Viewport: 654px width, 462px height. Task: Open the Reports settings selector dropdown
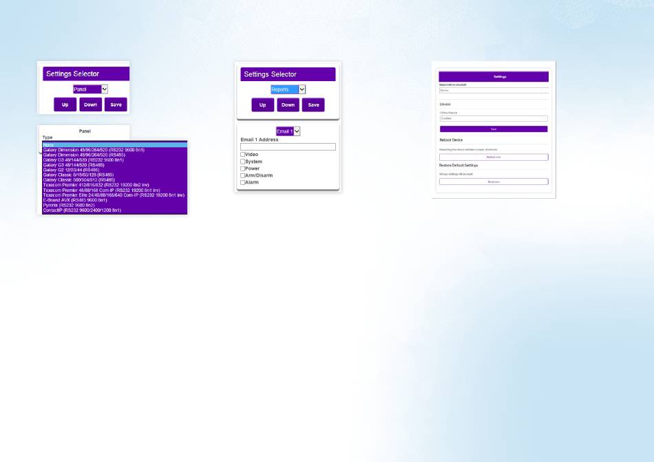point(288,89)
